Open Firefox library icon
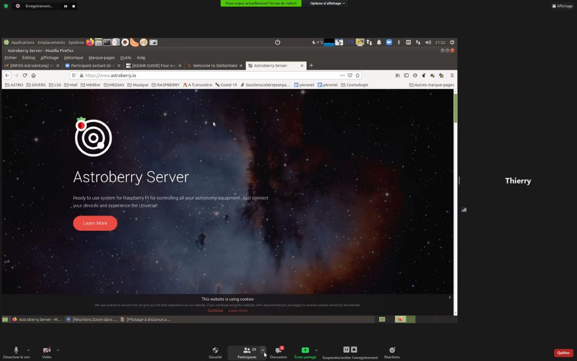This screenshot has height=361, width=577. tap(398, 76)
